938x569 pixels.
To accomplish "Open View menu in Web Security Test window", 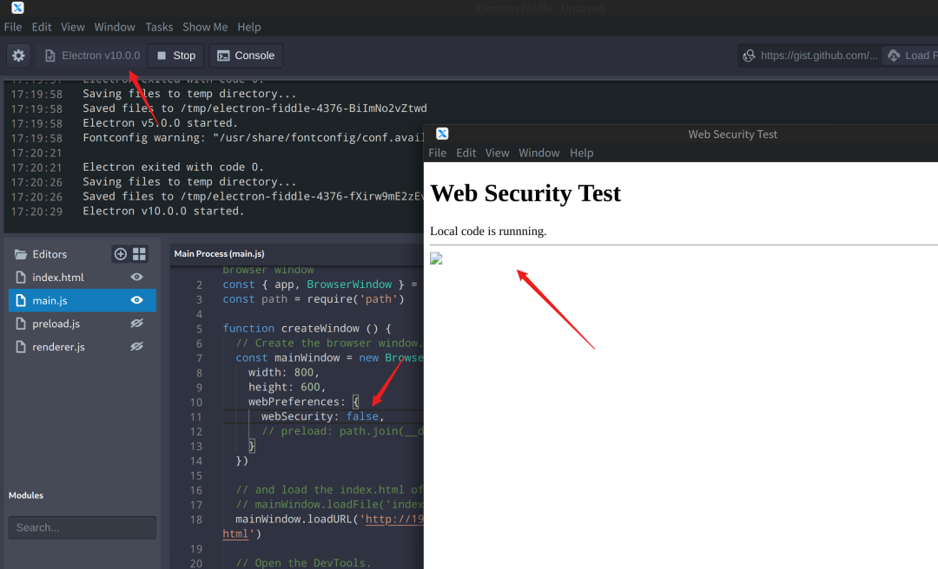I will (497, 153).
